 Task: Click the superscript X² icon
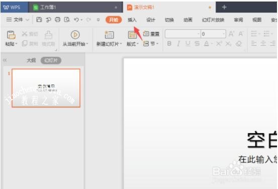(219, 43)
